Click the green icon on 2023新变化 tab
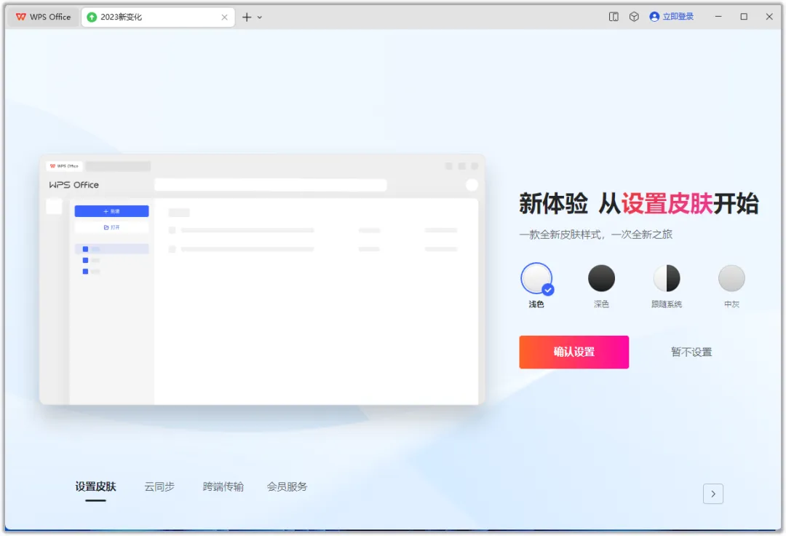 pos(92,17)
